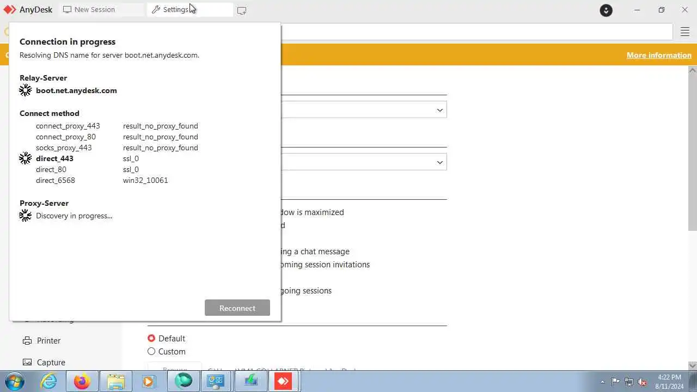Click the bold 'direct_443' label
The image size is (697, 392).
click(54, 158)
